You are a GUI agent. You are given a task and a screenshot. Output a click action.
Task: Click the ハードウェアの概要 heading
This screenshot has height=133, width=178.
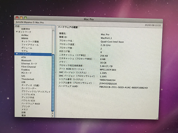[x=69, y=27]
